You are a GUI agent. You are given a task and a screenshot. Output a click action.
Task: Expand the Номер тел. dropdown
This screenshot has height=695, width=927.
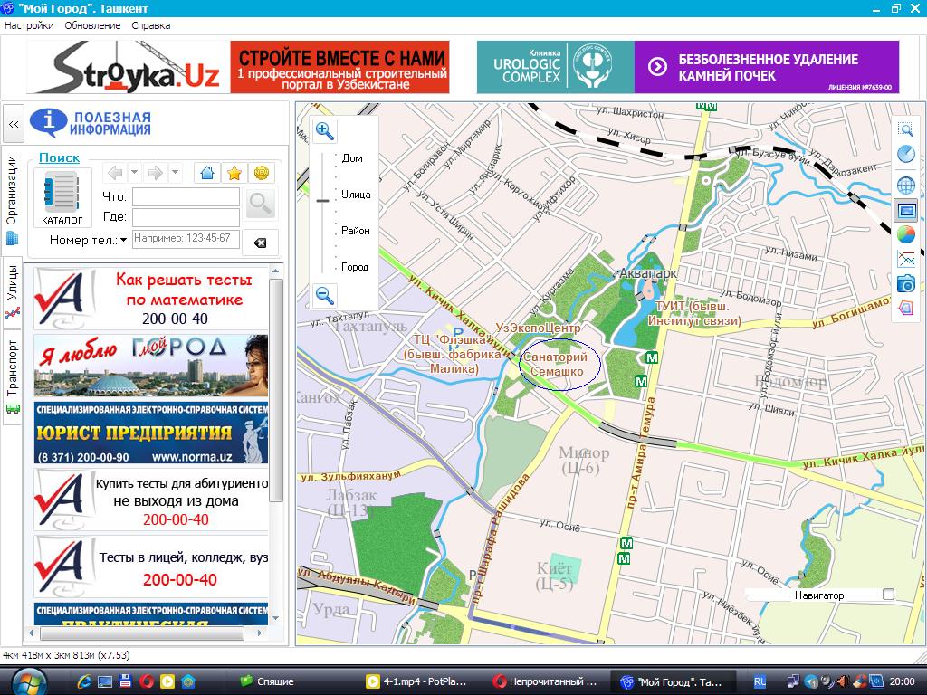point(124,241)
